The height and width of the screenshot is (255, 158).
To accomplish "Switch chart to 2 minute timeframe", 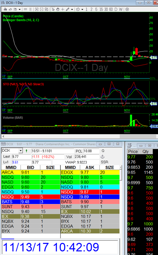I will pos(92,10).
